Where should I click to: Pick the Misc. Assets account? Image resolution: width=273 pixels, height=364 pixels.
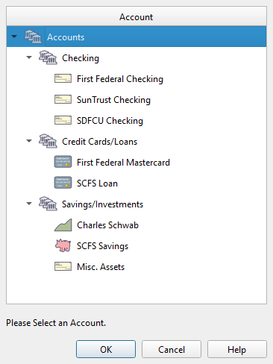pos(101,267)
